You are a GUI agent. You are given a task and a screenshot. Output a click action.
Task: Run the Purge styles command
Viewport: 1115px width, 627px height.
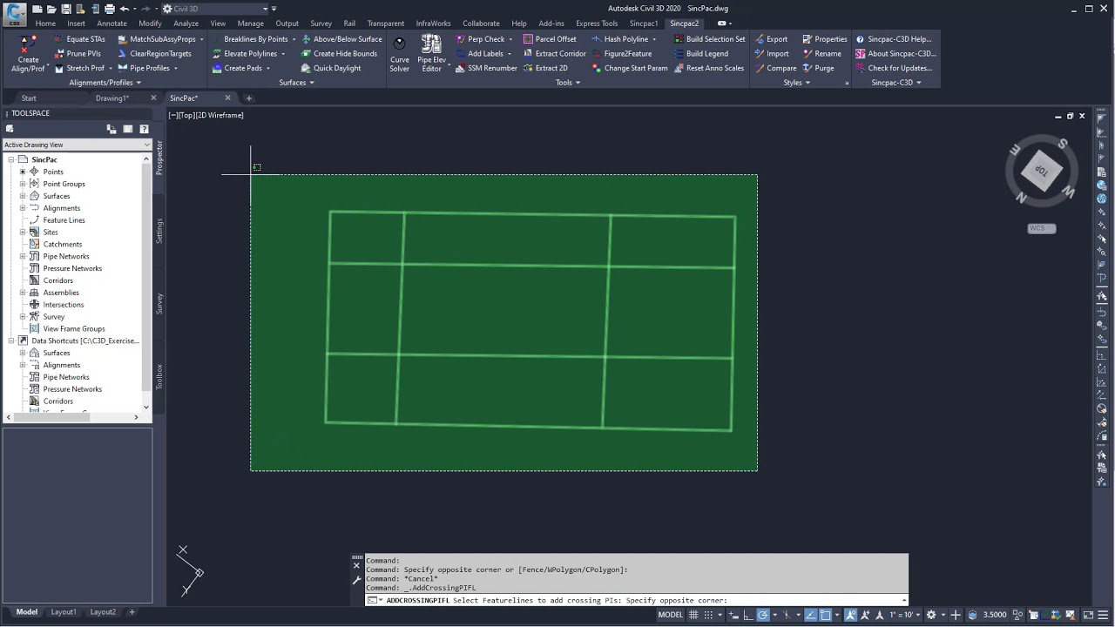point(818,68)
